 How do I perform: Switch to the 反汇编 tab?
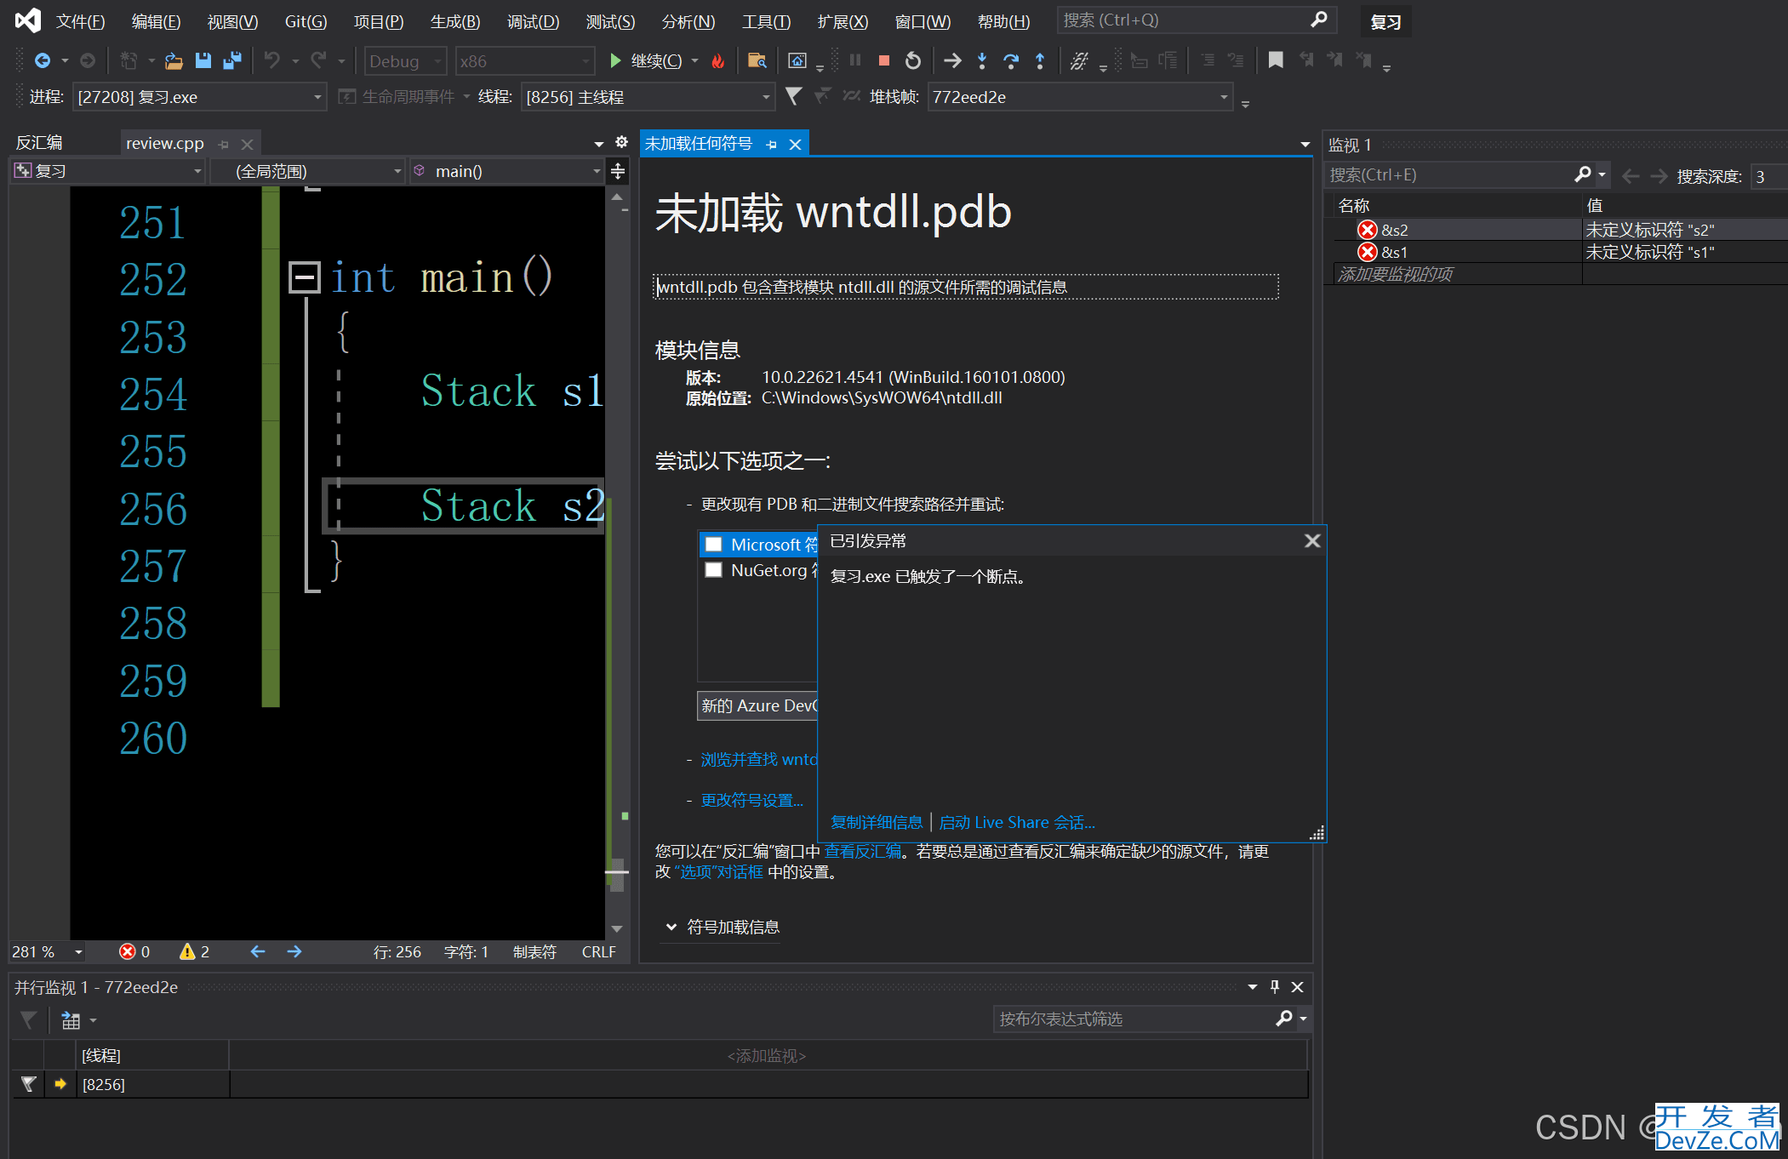pos(39,142)
